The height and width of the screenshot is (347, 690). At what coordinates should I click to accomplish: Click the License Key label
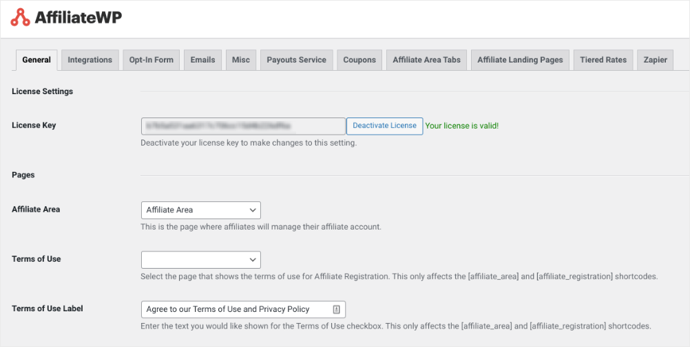[x=34, y=125]
